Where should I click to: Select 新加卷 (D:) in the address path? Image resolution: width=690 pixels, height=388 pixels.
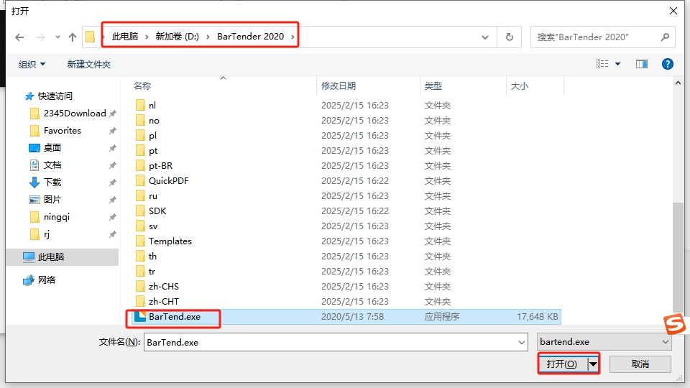pyautogui.click(x=177, y=37)
